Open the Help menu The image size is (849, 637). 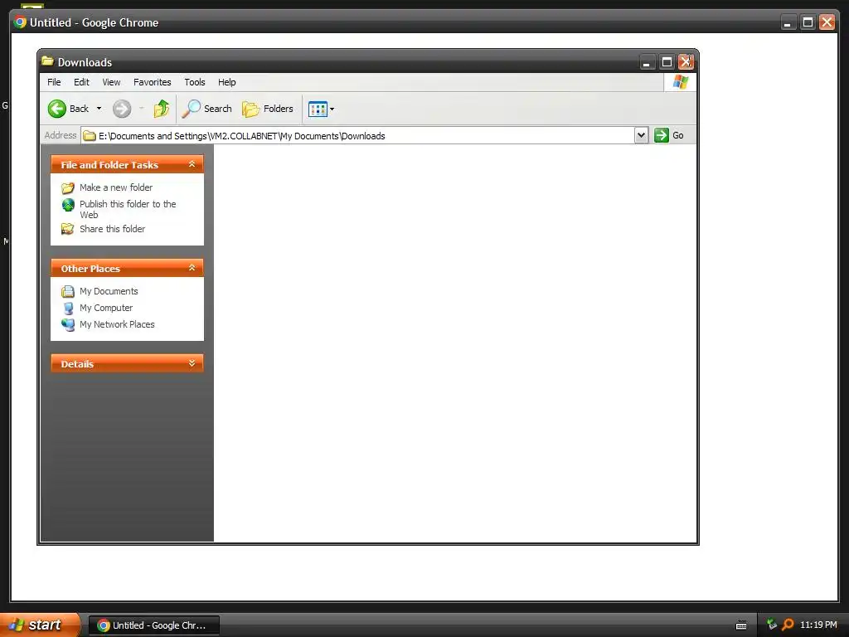pyautogui.click(x=227, y=82)
